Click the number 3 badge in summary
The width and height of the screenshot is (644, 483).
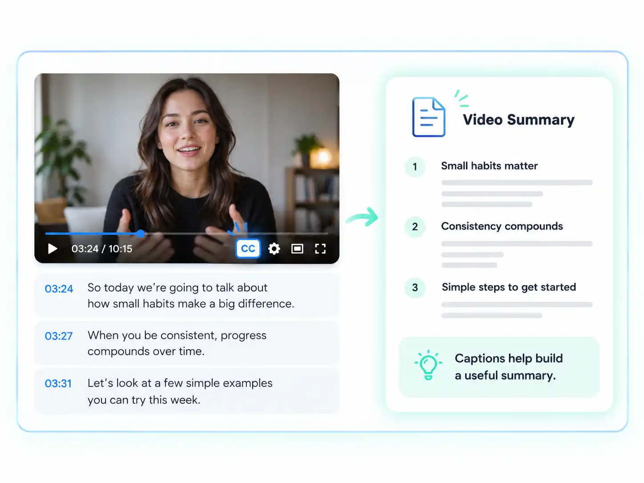pyautogui.click(x=415, y=288)
